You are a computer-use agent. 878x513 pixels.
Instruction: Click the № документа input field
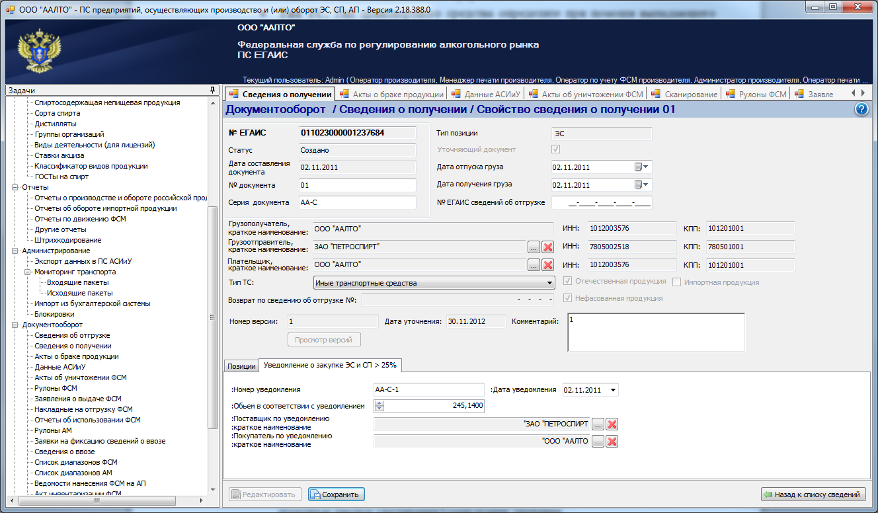(357, 185)
